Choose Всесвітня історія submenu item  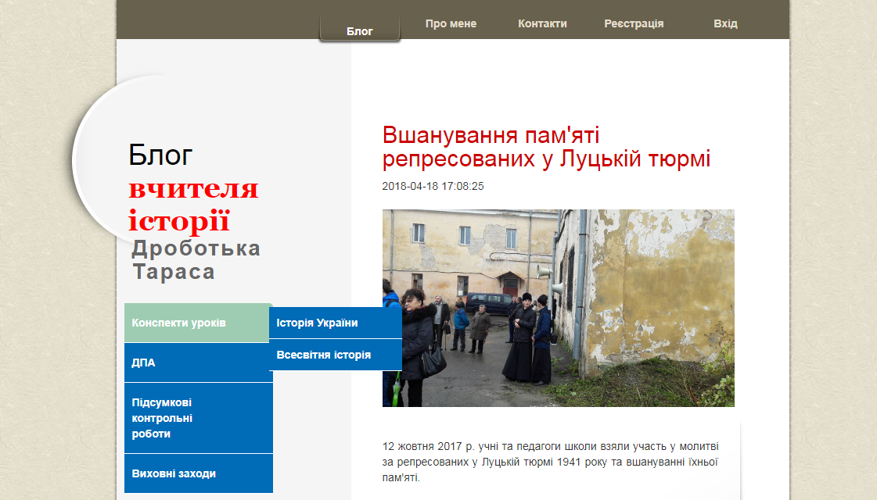336,355
